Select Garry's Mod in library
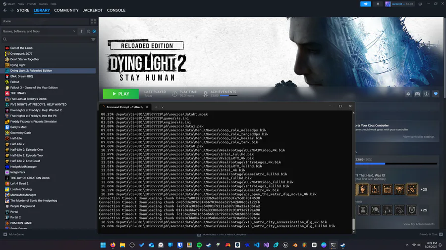The image size is (446, 250). click(18, 127)
